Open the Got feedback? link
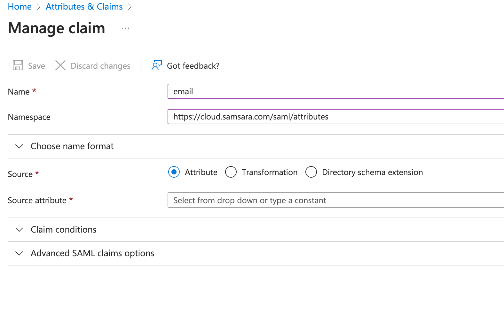The image size is (504, 315). point(193,66)
